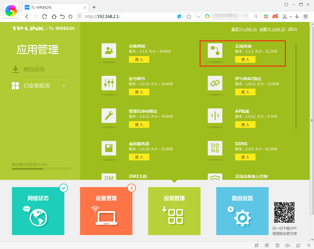Open the red game controller icon
Image resolution: width=314 pixels, height=249 pixels.
(x=275, y=16)
